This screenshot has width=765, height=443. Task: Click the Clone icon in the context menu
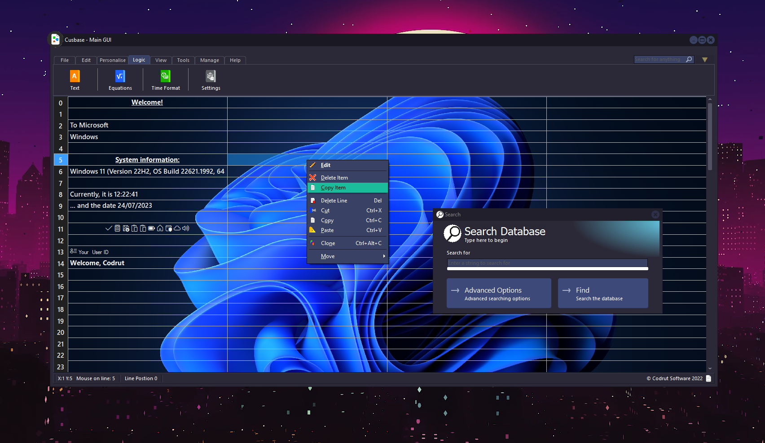pyautogui.click(x=313, y=243)
